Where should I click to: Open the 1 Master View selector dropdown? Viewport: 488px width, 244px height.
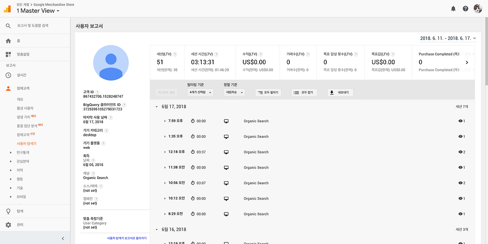(38, 11)
